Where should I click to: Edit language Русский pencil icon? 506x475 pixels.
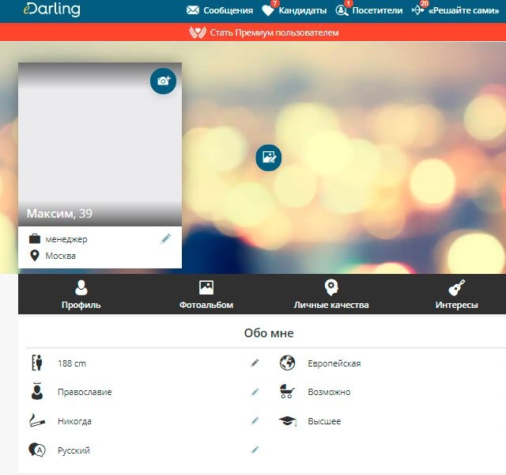[255, 450]
